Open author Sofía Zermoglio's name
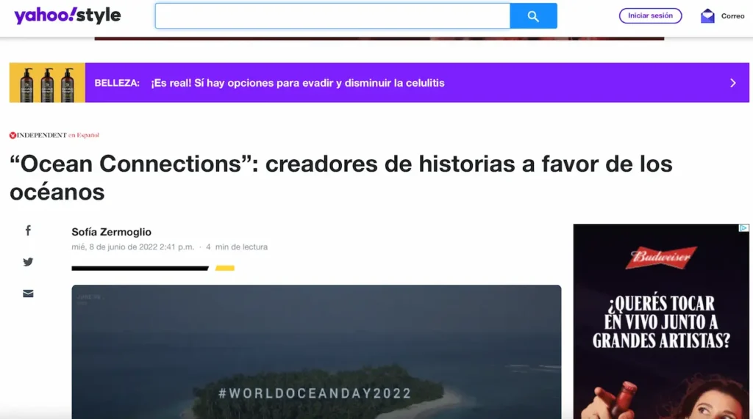Image resolution: width=753 pixels, height=419 pixels. pos(111,232)
